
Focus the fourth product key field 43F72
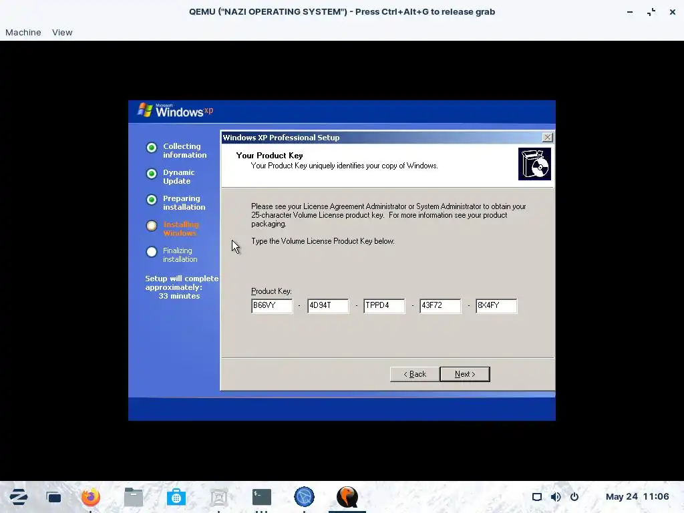440,305
